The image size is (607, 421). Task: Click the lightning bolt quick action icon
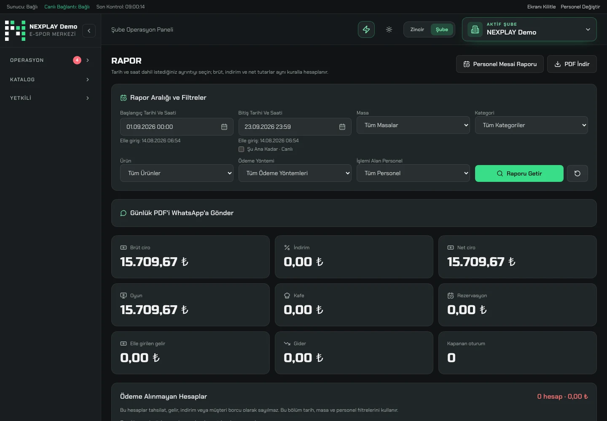[366, 29]
